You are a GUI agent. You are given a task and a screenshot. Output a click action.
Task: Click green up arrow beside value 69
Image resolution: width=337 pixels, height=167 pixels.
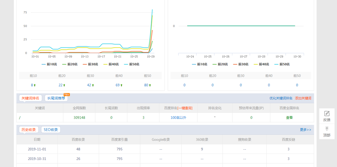tap(121, 85)
